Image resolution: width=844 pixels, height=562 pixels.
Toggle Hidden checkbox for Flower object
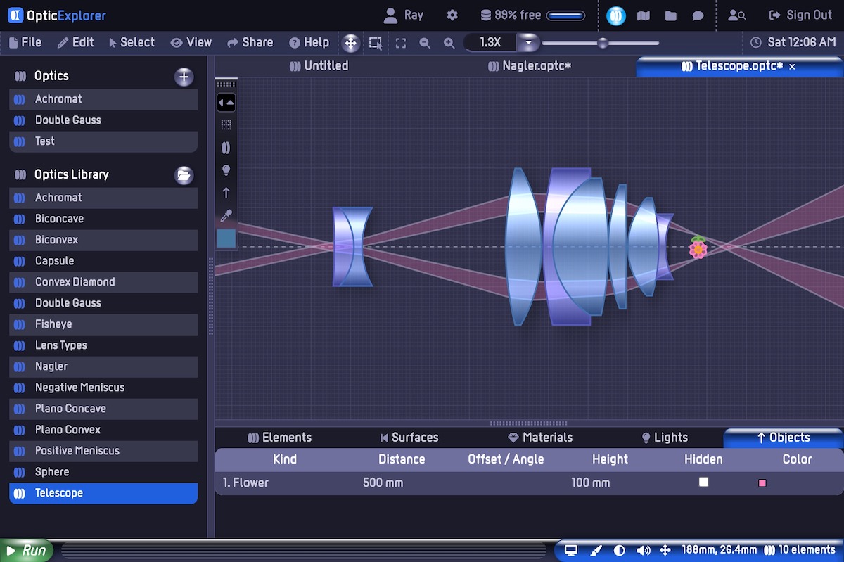(703, 482)
